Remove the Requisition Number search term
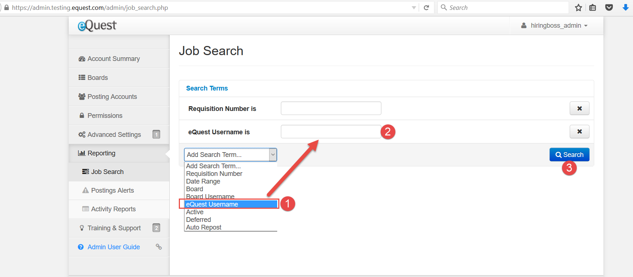Screen dimensions: 633x277 click(x=580, y=108)
